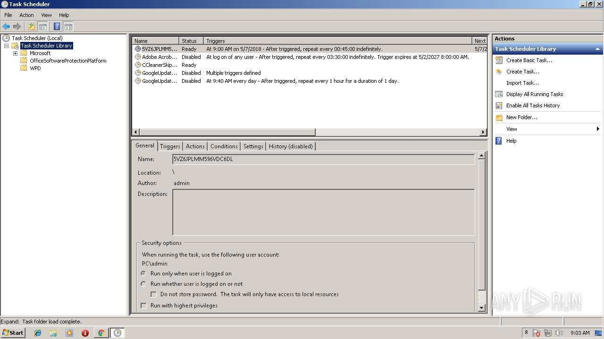Switch to the General tab
Viewport: 604px width, 339px height.
[x=145, y=145]
